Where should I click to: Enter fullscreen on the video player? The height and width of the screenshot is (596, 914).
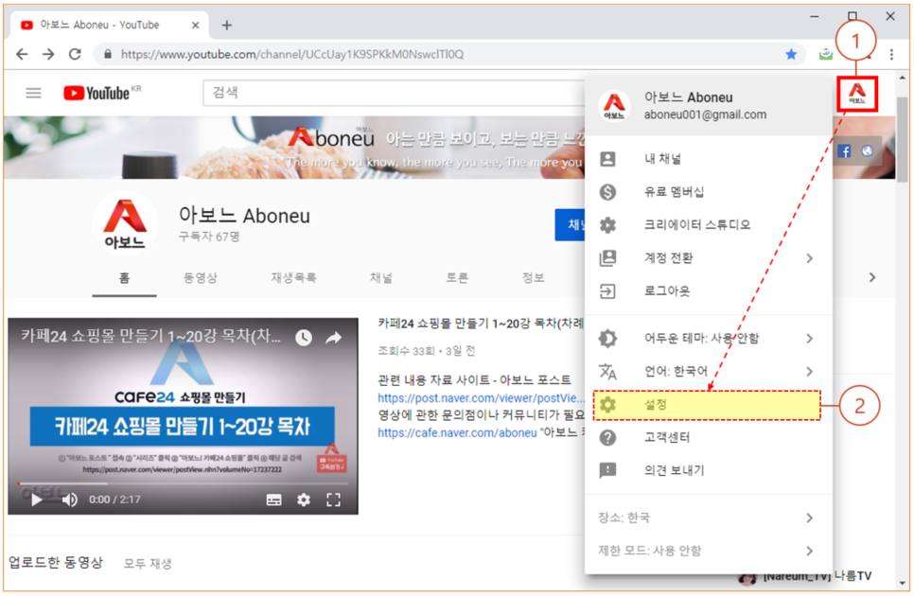333,500
